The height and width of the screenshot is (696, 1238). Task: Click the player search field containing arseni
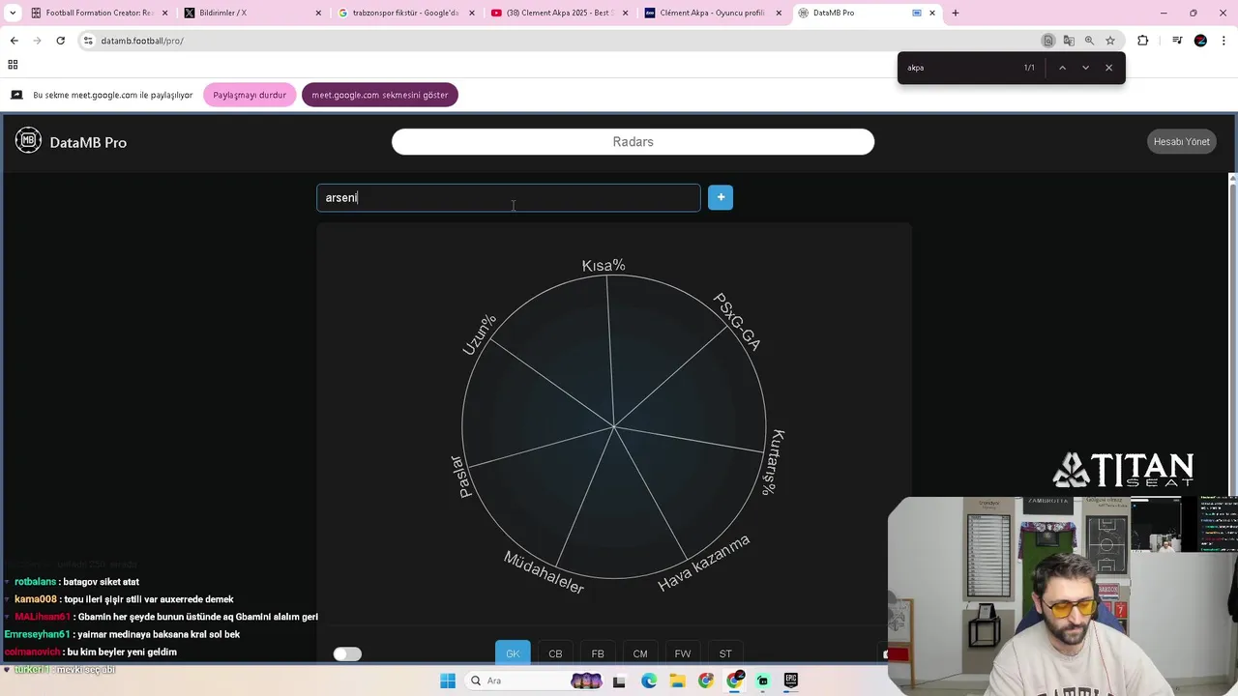509,197
